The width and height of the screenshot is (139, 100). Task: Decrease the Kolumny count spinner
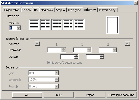(19, 29)
